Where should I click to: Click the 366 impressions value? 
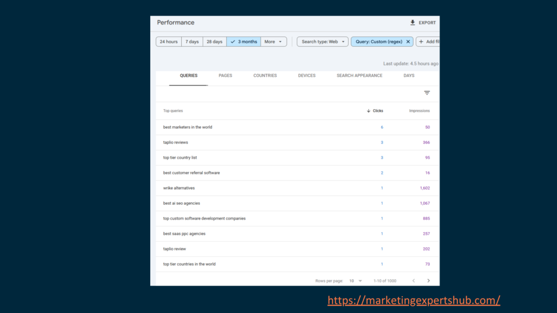tap(426, 142)
